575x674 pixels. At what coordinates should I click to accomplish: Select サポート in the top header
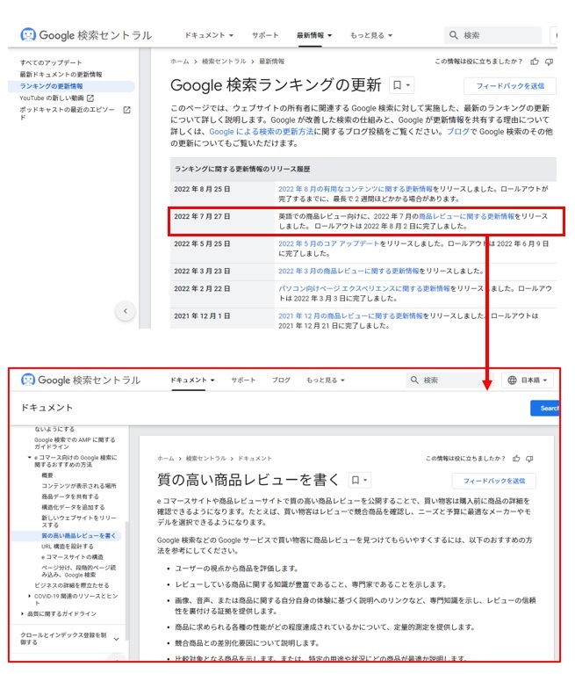pyautogui.click(x=265, y=35)
